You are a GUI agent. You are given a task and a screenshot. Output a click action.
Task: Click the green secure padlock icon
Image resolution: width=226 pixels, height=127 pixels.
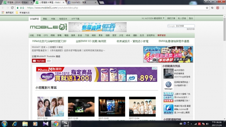pyautogui.click(x=18, y=8)
